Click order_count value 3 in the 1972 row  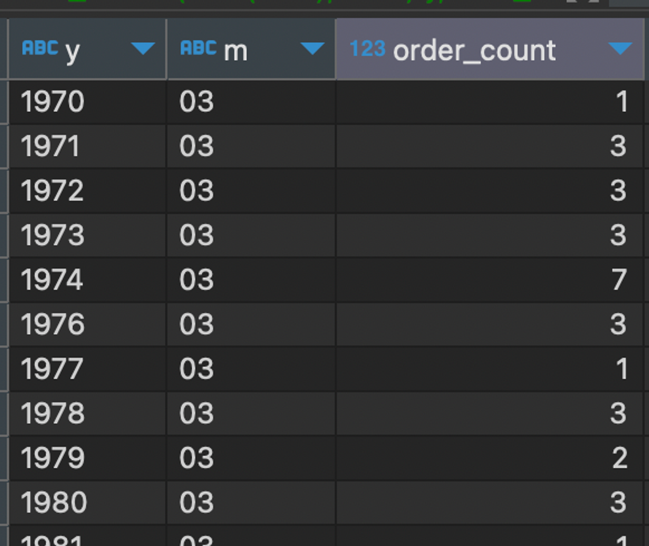tap(490, 191)
